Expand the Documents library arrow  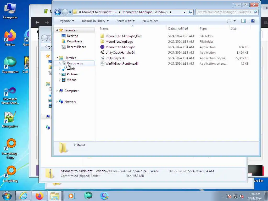[x=60, y=63]
